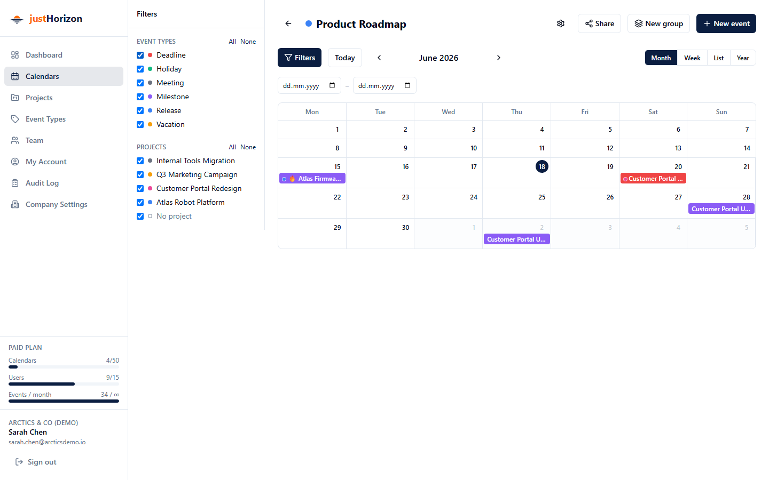The image size is (769, 480).
Task: Click the Users usage progress bar
Action: click(x=64, y=384)
